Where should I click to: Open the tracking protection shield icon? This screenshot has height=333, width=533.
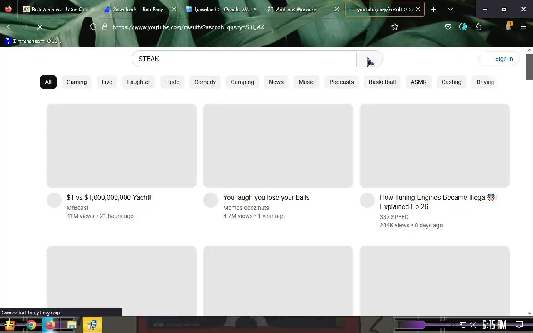[x=93, y=27]
